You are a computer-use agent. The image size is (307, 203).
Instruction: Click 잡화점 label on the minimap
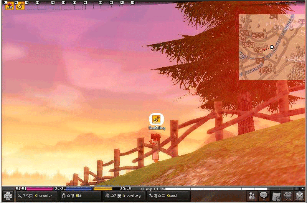(248, 45)
